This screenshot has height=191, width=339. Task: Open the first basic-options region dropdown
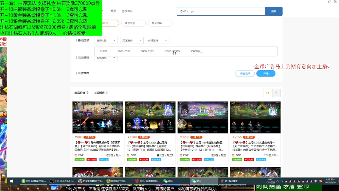(106, 40)
